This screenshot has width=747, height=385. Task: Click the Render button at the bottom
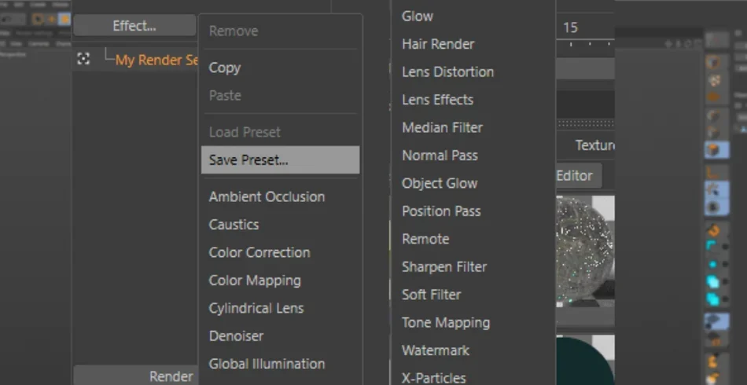click(x=136, y=376)
